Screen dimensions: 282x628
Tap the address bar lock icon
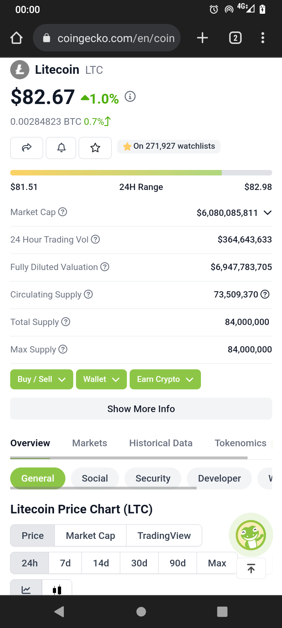pos(47,38)
